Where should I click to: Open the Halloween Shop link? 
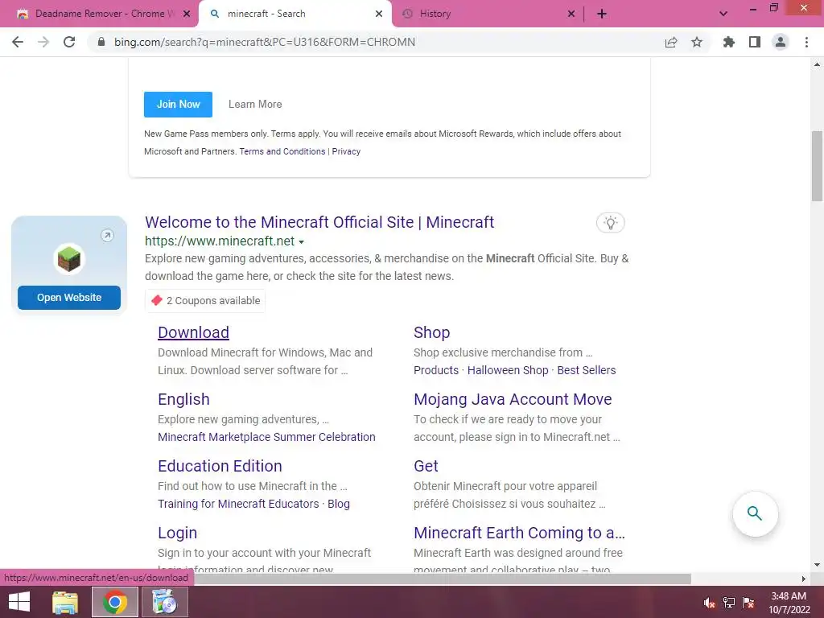click(x=508, y=370)
